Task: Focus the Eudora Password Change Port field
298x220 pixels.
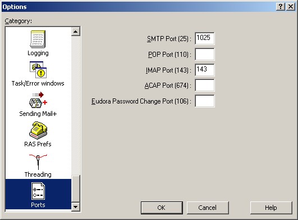Action: [x=205, y=101]
